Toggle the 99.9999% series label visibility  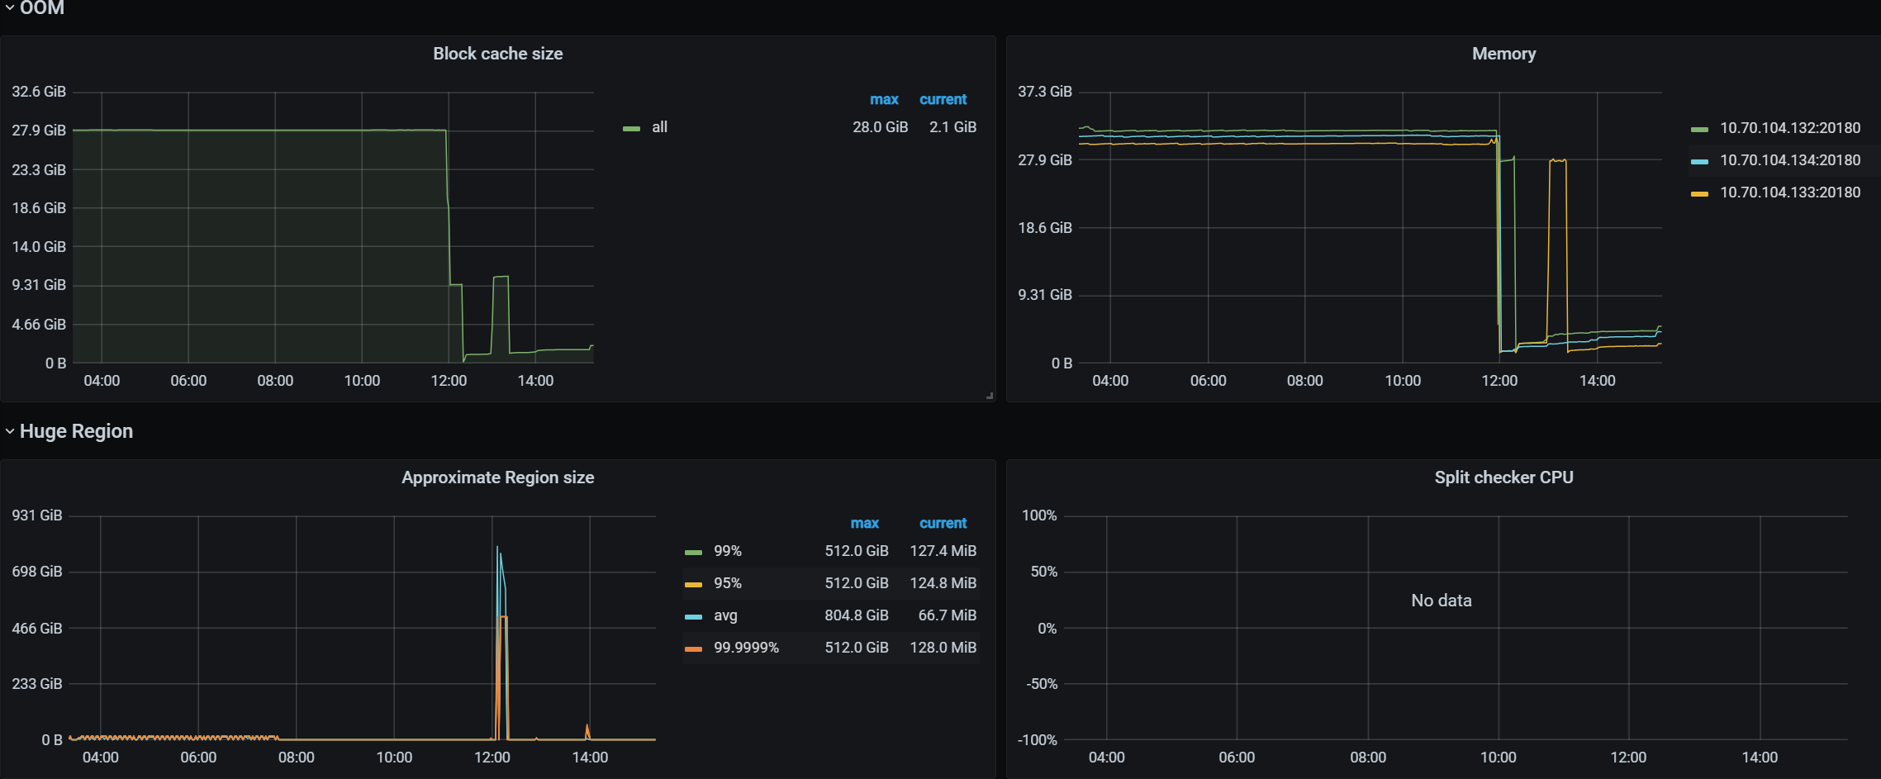pos(746,648)
